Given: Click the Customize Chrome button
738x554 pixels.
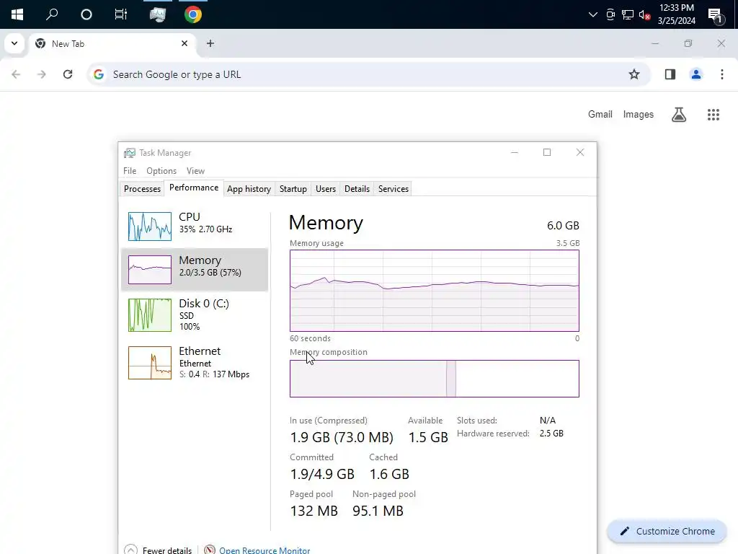Looking at the screenshot, I should (x=667, y=532).
